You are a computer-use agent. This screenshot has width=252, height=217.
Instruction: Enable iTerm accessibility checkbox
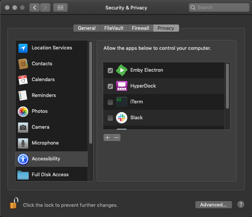pyautogui.click(x=110, y=102)
